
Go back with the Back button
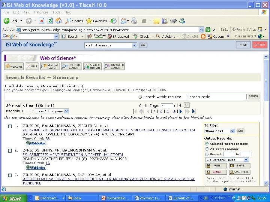(10, 21)
